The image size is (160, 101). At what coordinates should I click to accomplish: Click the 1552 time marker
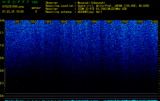tap(33, 22)
